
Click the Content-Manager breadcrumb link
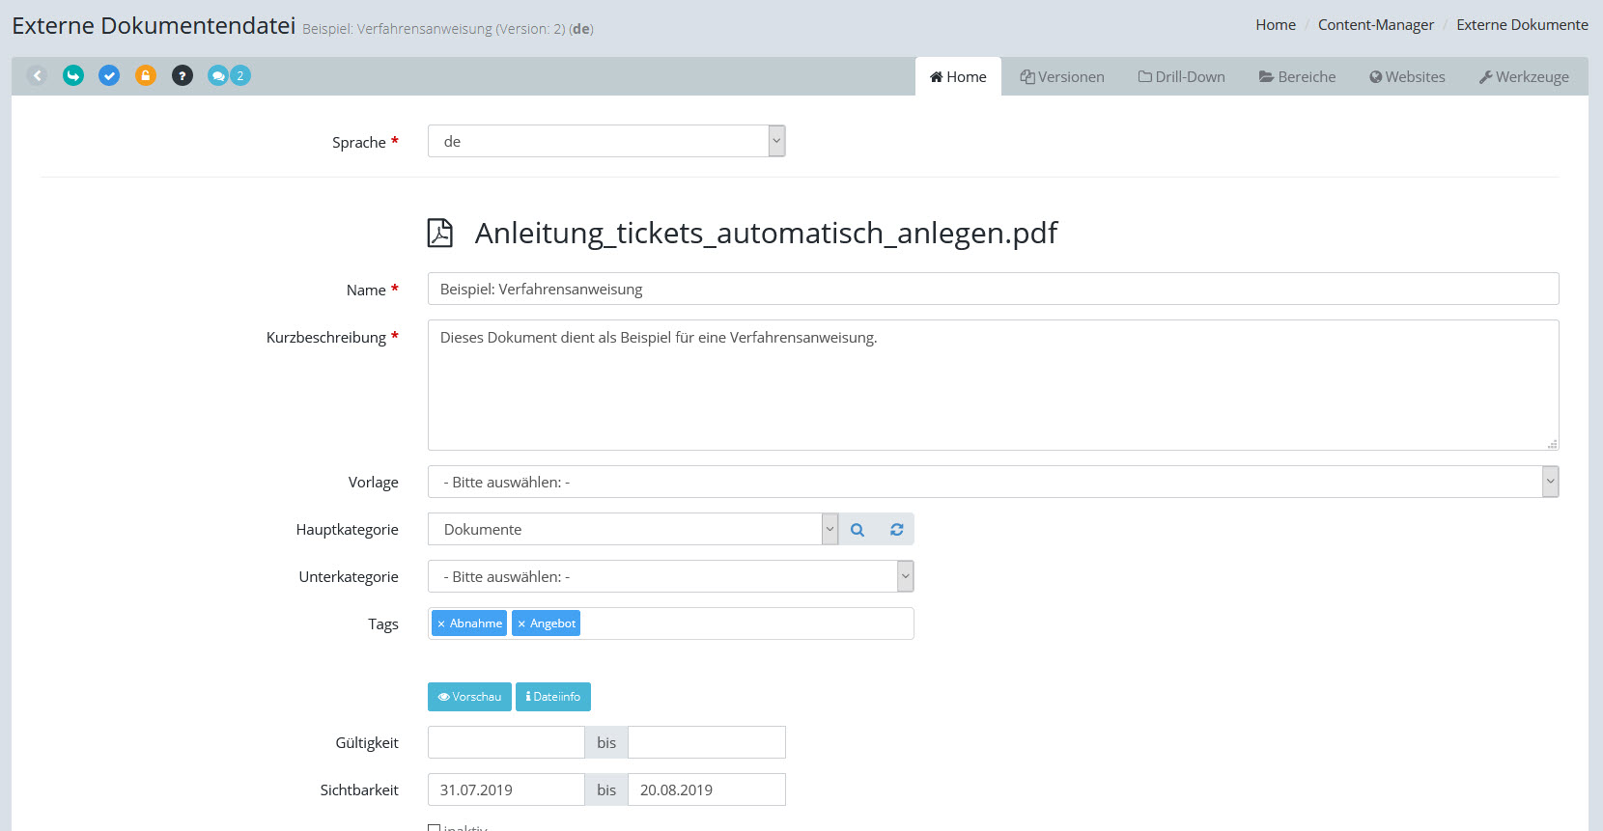1375,25
